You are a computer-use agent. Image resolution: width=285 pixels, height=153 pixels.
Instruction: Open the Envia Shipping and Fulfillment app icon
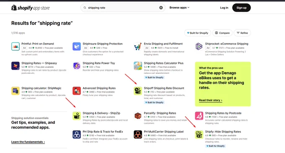point(138,47)
